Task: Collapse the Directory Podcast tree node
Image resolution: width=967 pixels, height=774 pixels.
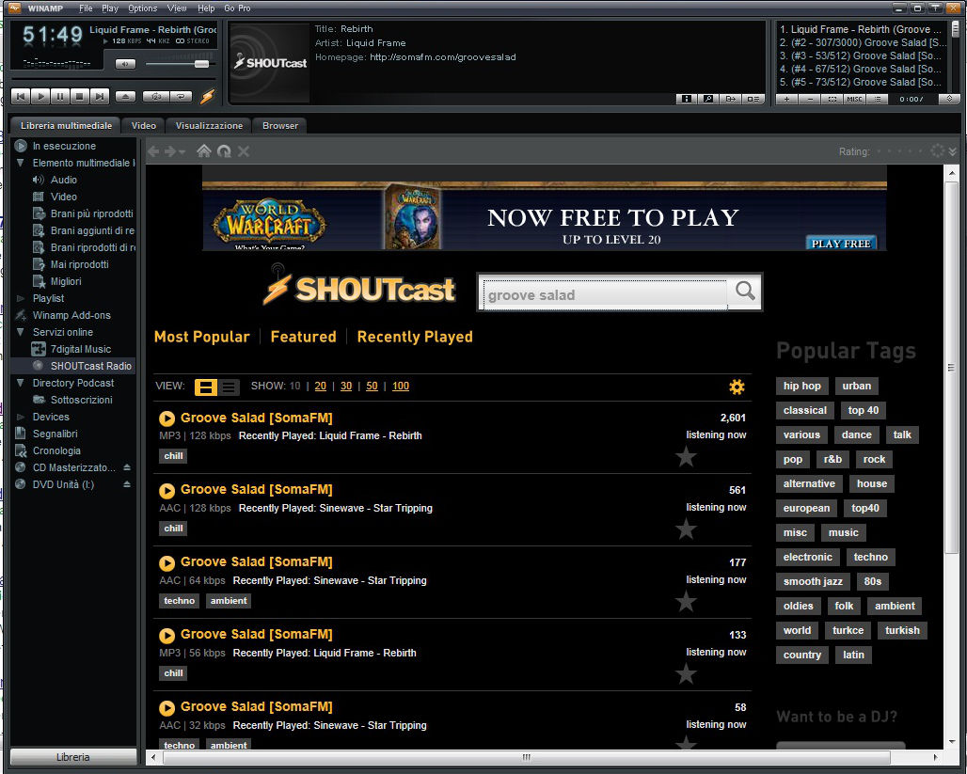Action: click(21, 383)
